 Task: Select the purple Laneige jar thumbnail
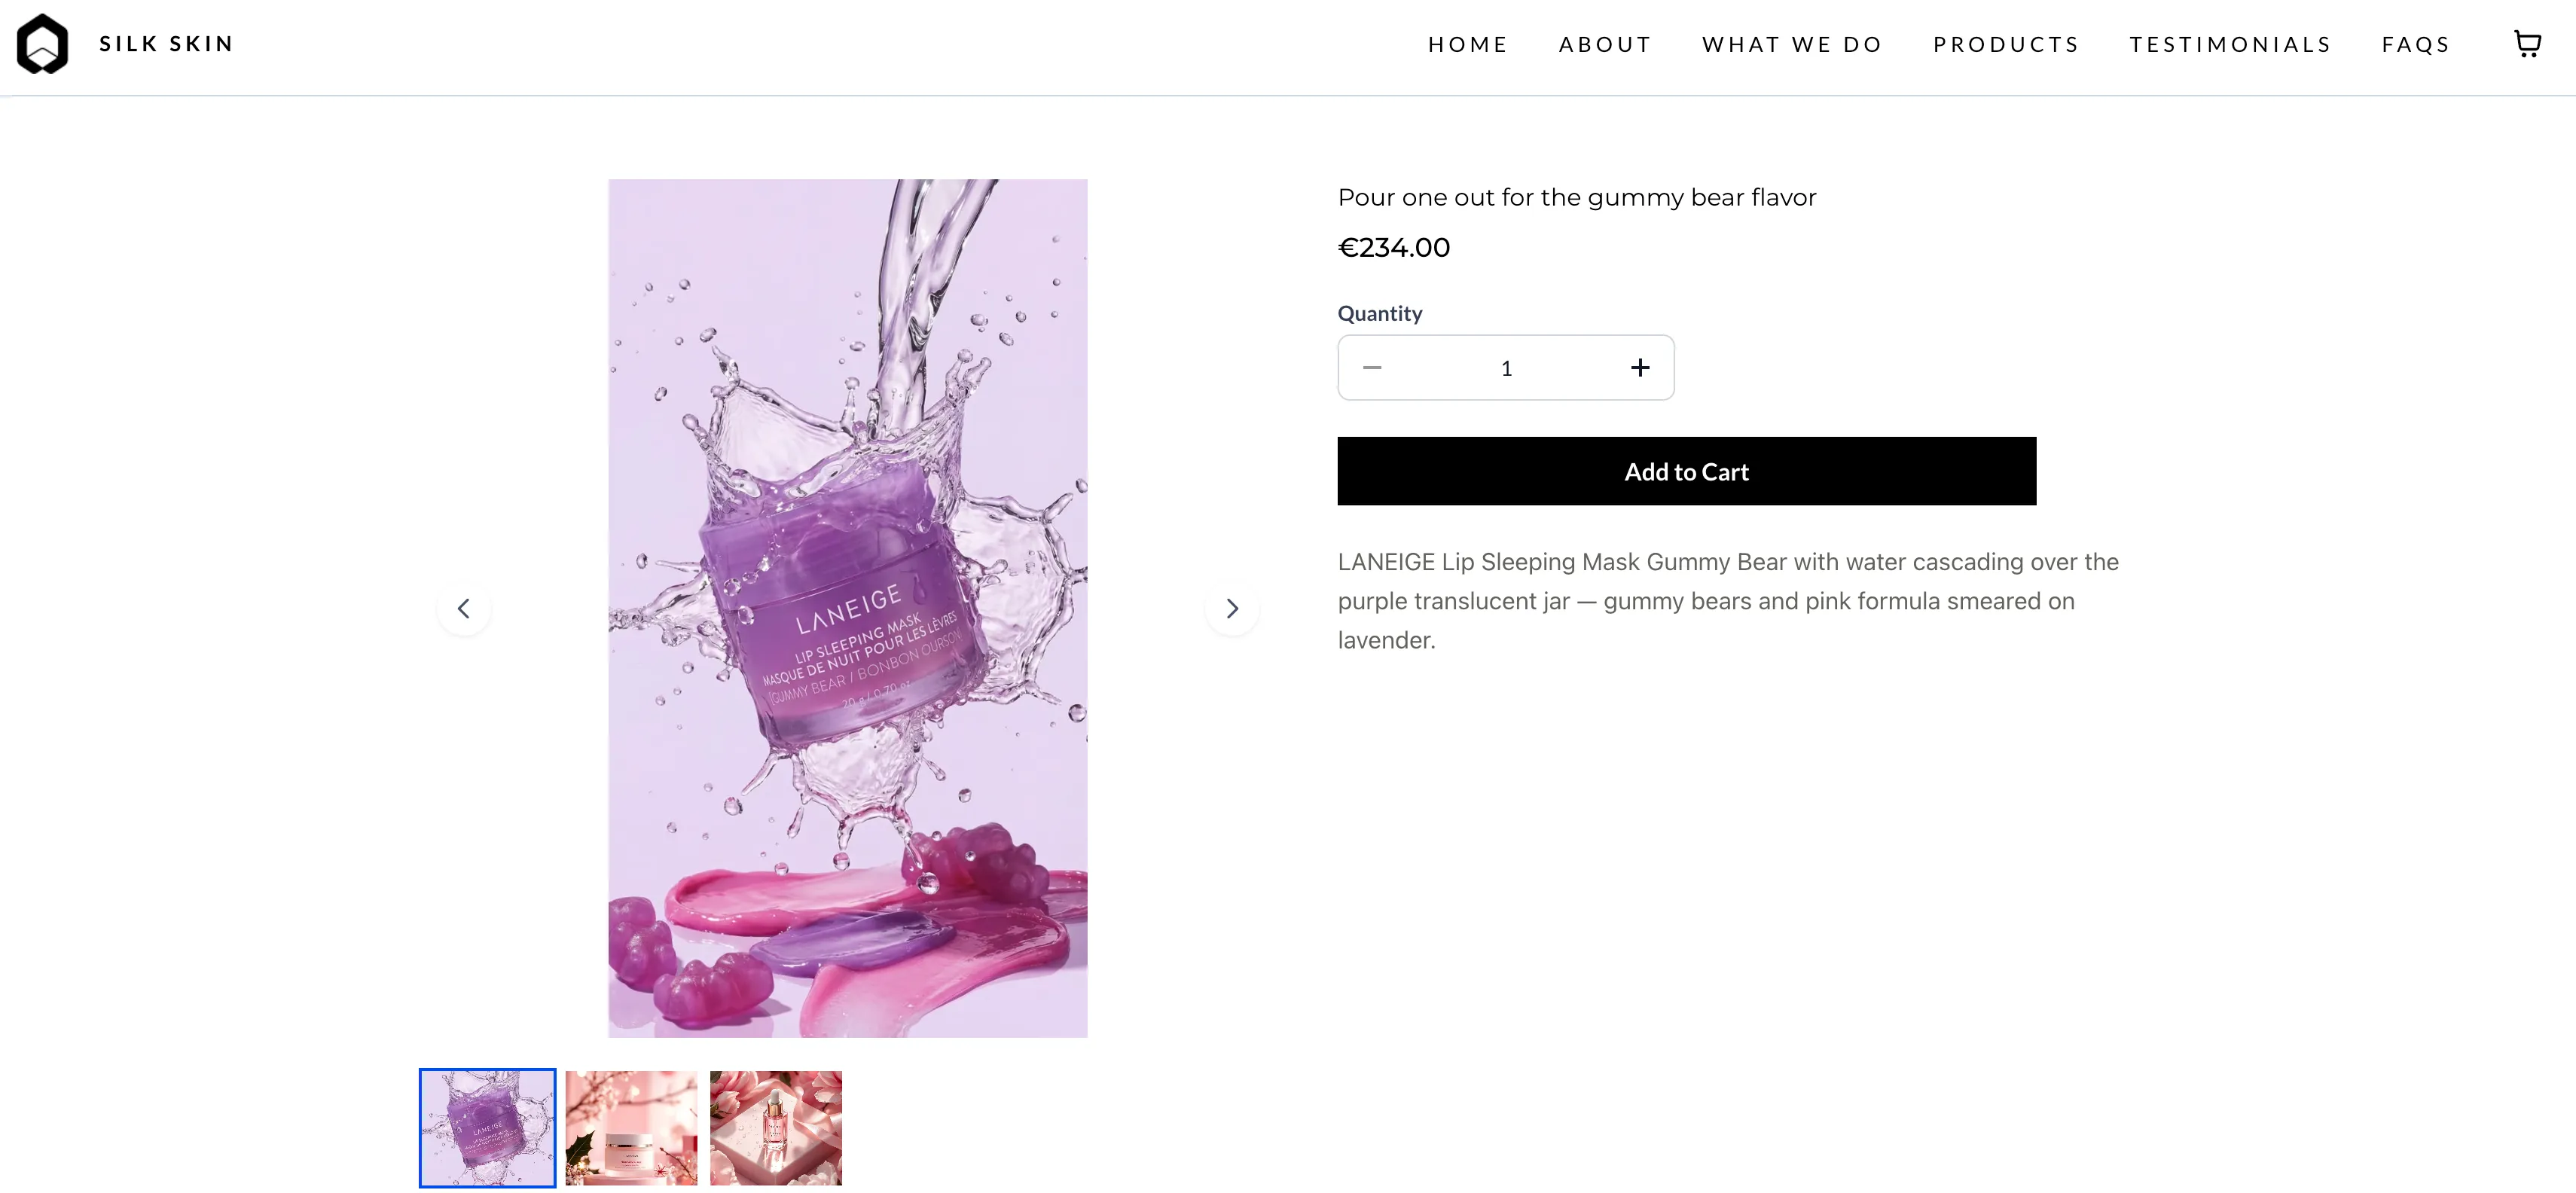click(487, 1128)
